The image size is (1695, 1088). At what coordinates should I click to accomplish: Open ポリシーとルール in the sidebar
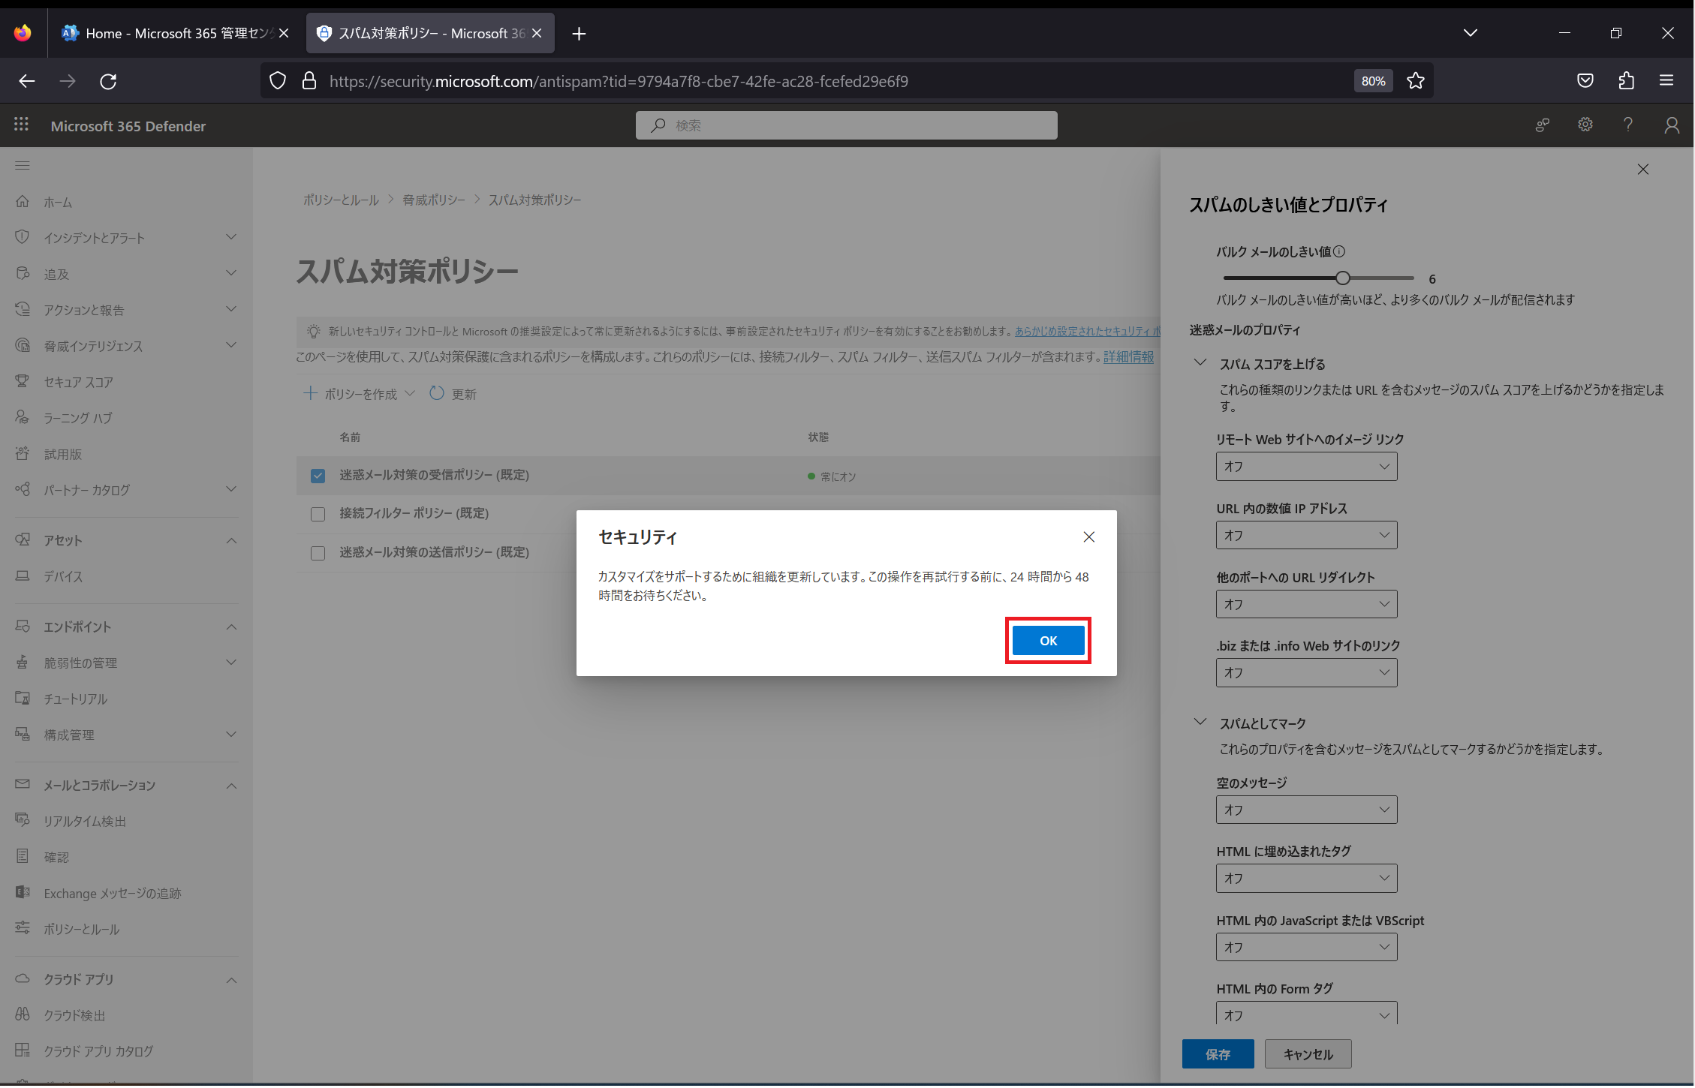[81, 929]
